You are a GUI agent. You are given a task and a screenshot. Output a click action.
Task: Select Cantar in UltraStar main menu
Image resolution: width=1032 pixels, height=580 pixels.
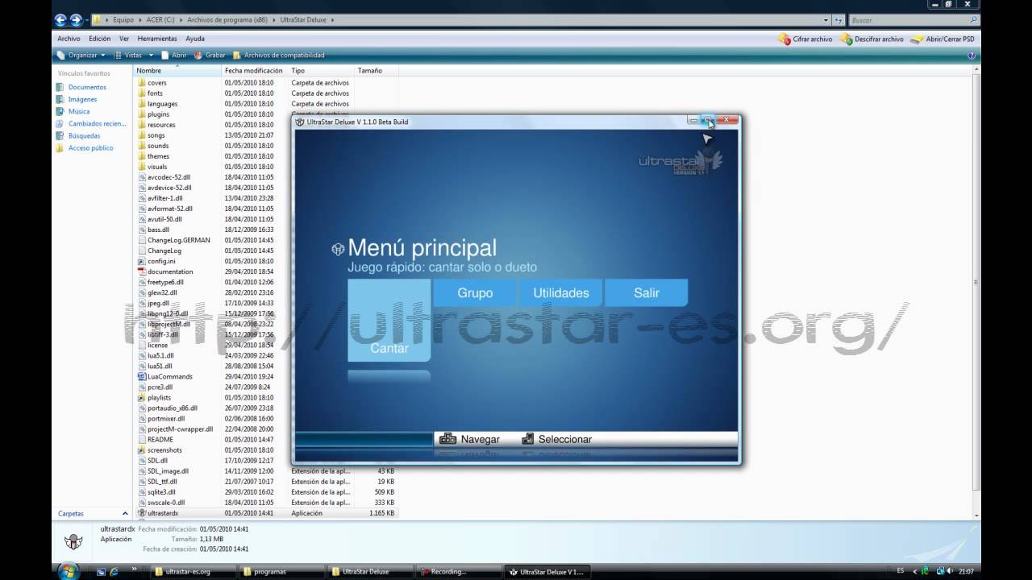(389, 320)
